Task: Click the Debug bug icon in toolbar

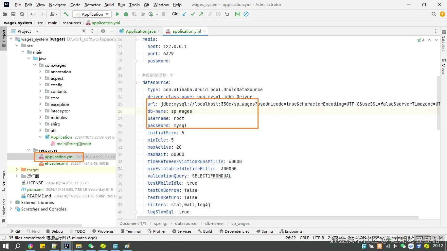Action: tap(126, 14)
